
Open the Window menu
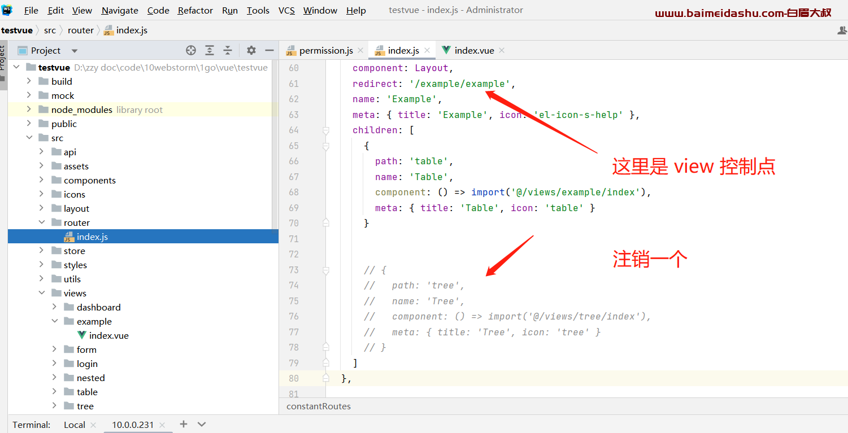(x=320, y=10)
